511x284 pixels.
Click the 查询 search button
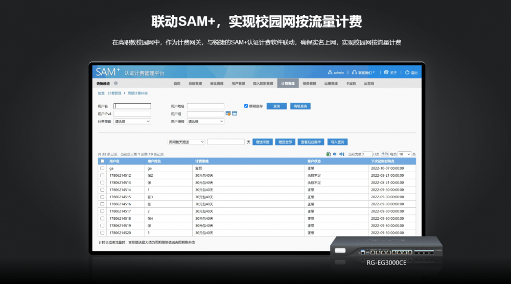pos(276,106)
